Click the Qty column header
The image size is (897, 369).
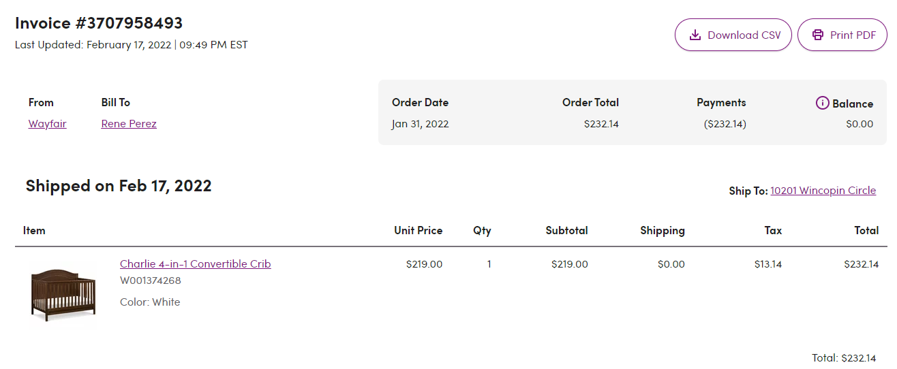click(482, 230)
